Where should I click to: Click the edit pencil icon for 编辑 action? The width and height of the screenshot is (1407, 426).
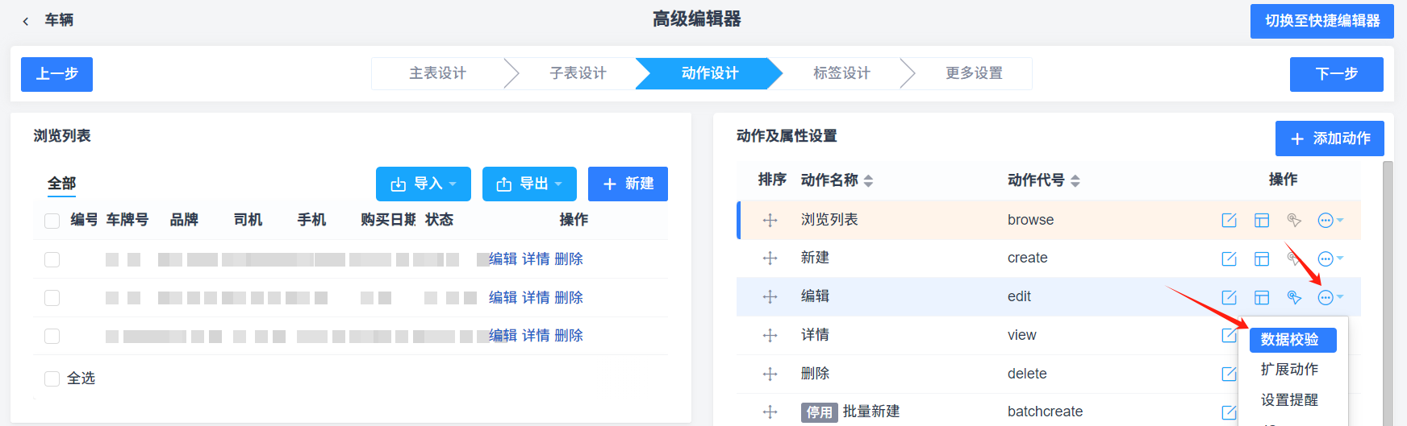pos(1229,297)
